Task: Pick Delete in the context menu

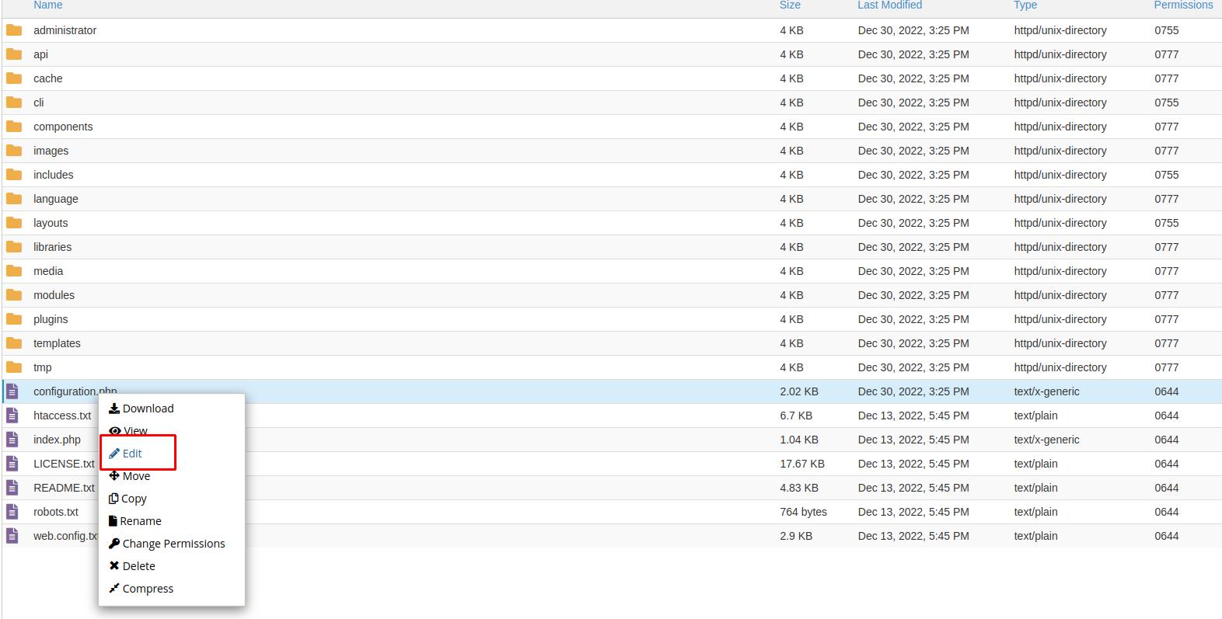Action: click(138, 566)
